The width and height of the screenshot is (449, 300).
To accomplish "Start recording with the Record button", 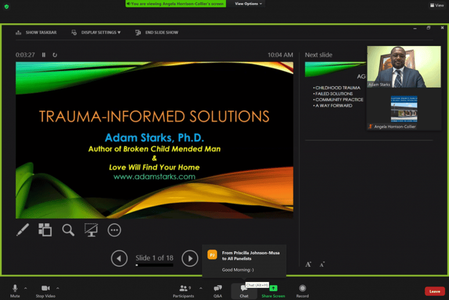I will pos(303,291).
